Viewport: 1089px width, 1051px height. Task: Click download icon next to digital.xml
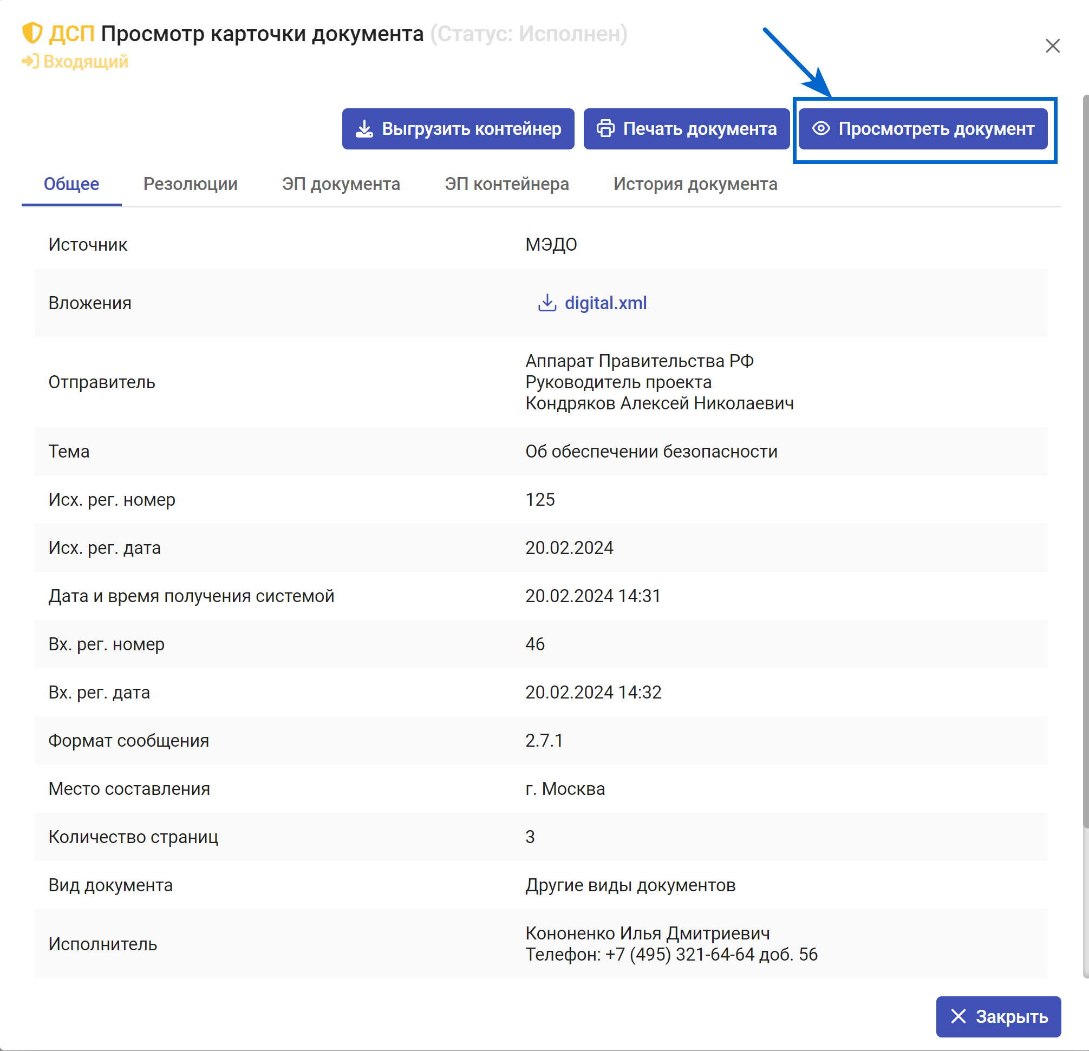pyautogui.click(x=547, y=303)
